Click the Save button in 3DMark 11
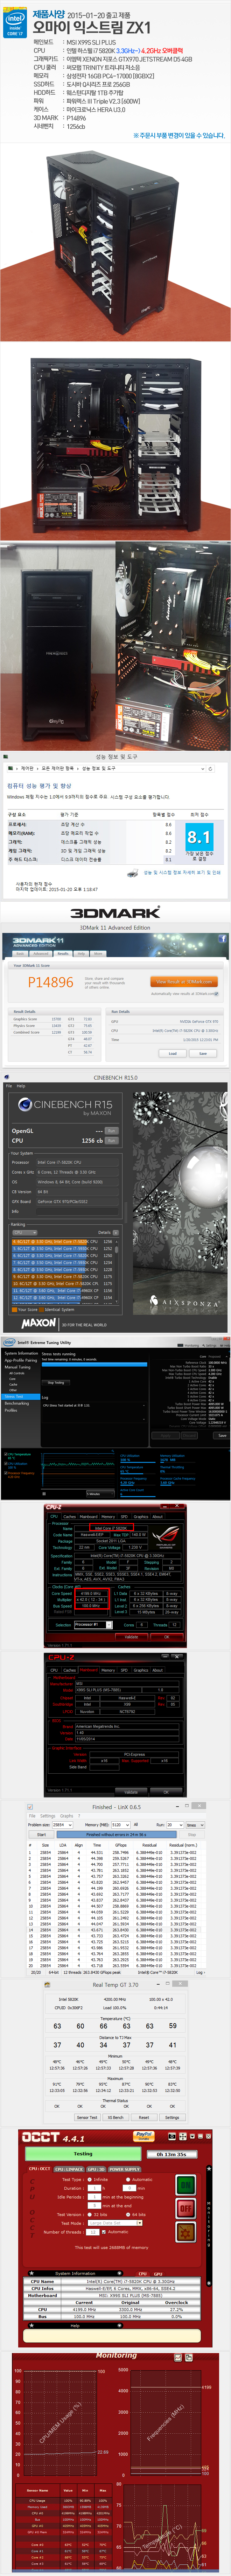This screenshot has width=231, height=2576. [203, 1053]
